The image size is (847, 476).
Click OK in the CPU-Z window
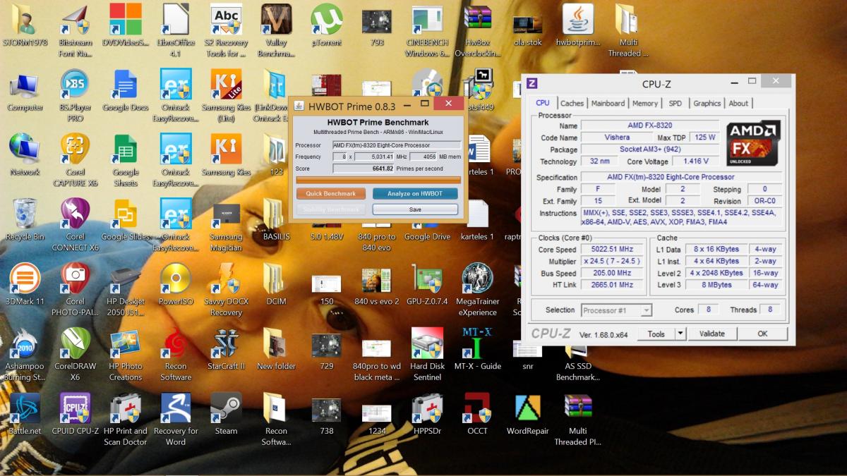(x=762, y=334)
